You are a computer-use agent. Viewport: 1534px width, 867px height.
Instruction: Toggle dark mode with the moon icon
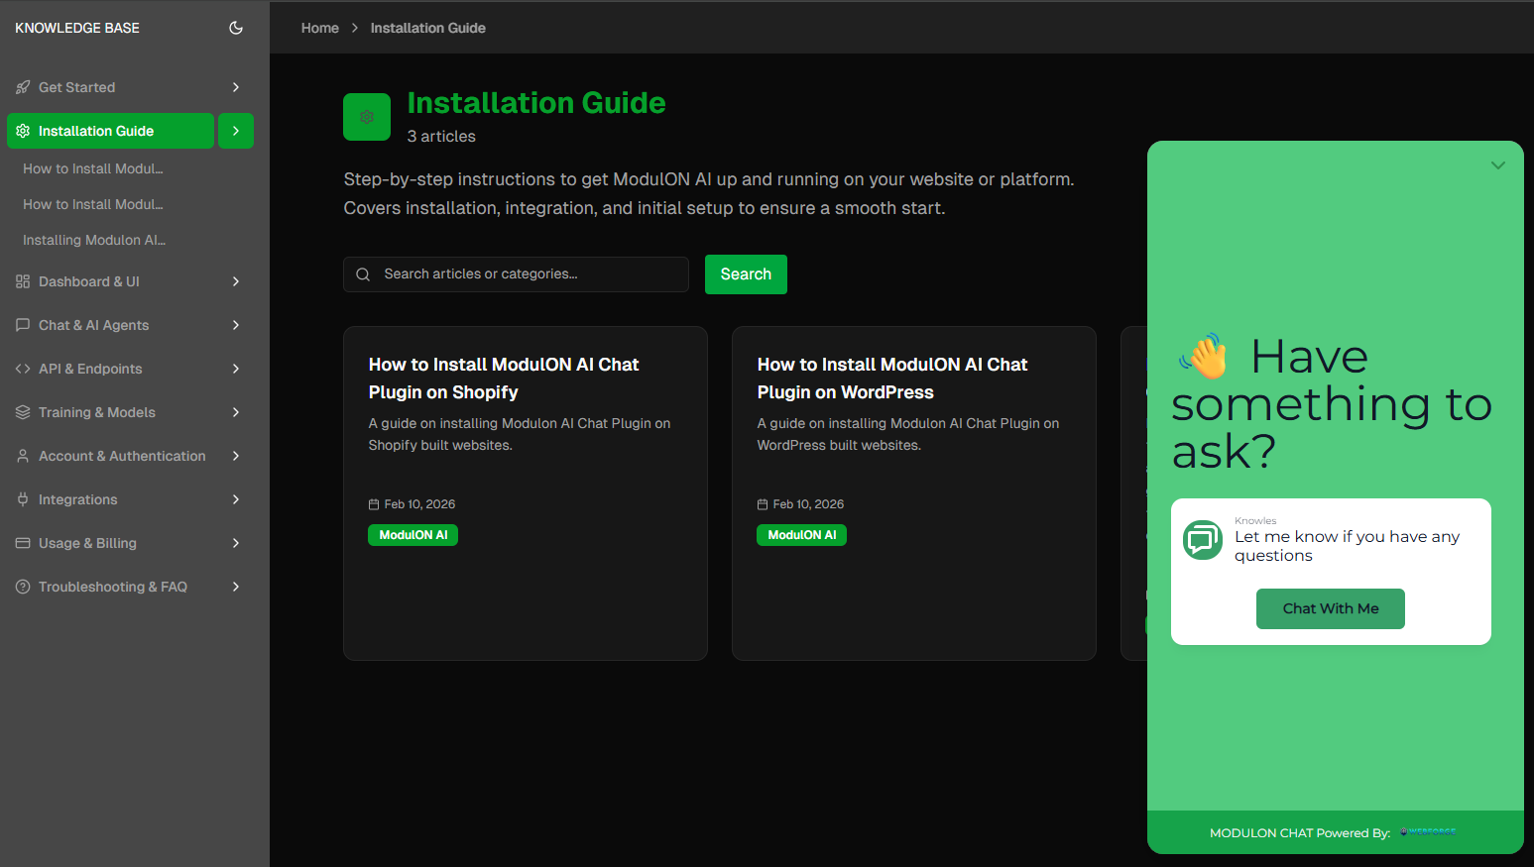tap(236, 28)
